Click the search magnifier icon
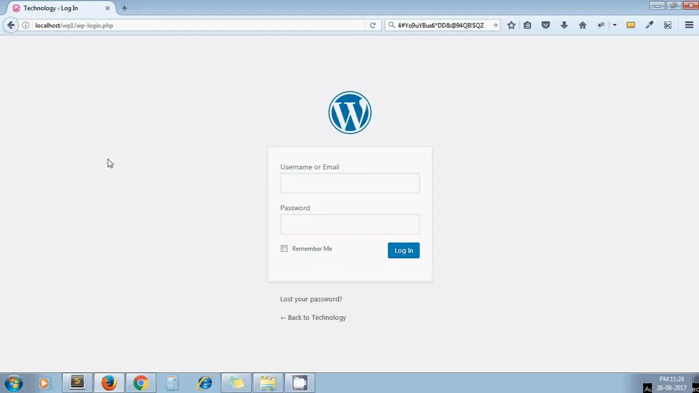This screenshot has width=699, height=393. (392, 25)
